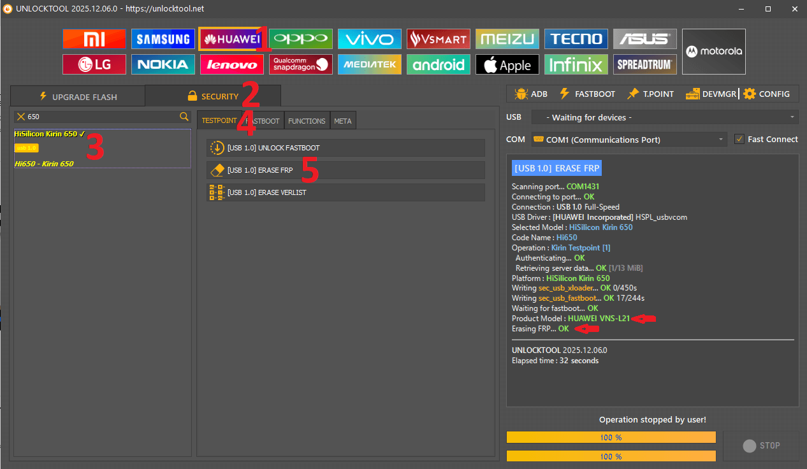The width and height of the screenshot is (807, 469).
Task: Select the Xiaomi MI brand logo
Action: tap(94, 39)
